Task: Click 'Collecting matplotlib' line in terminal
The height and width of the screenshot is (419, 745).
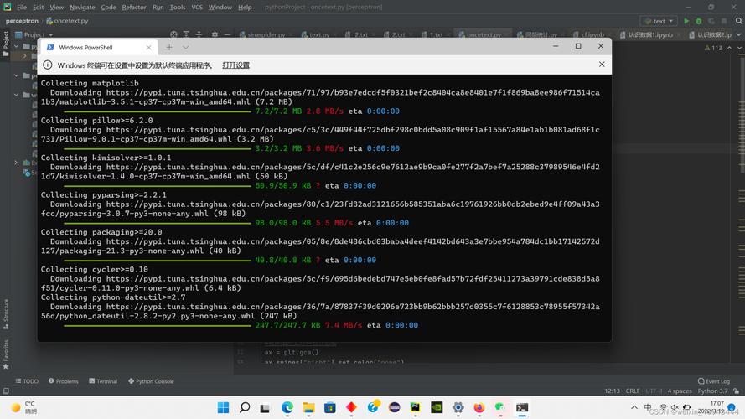Action: coord(90,83)
